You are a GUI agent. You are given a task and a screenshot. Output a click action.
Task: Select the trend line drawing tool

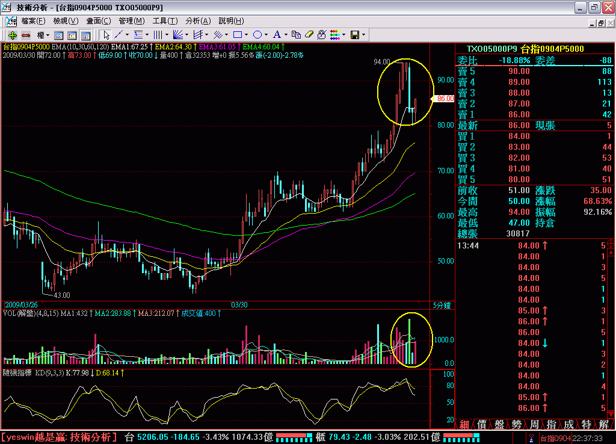tap(119, 35)
